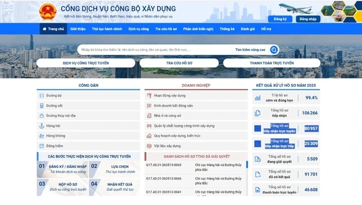Viewport: 362px width, 205px height.
Task: Click step 02 Lựa chọn tile
Action: [114, 169]
